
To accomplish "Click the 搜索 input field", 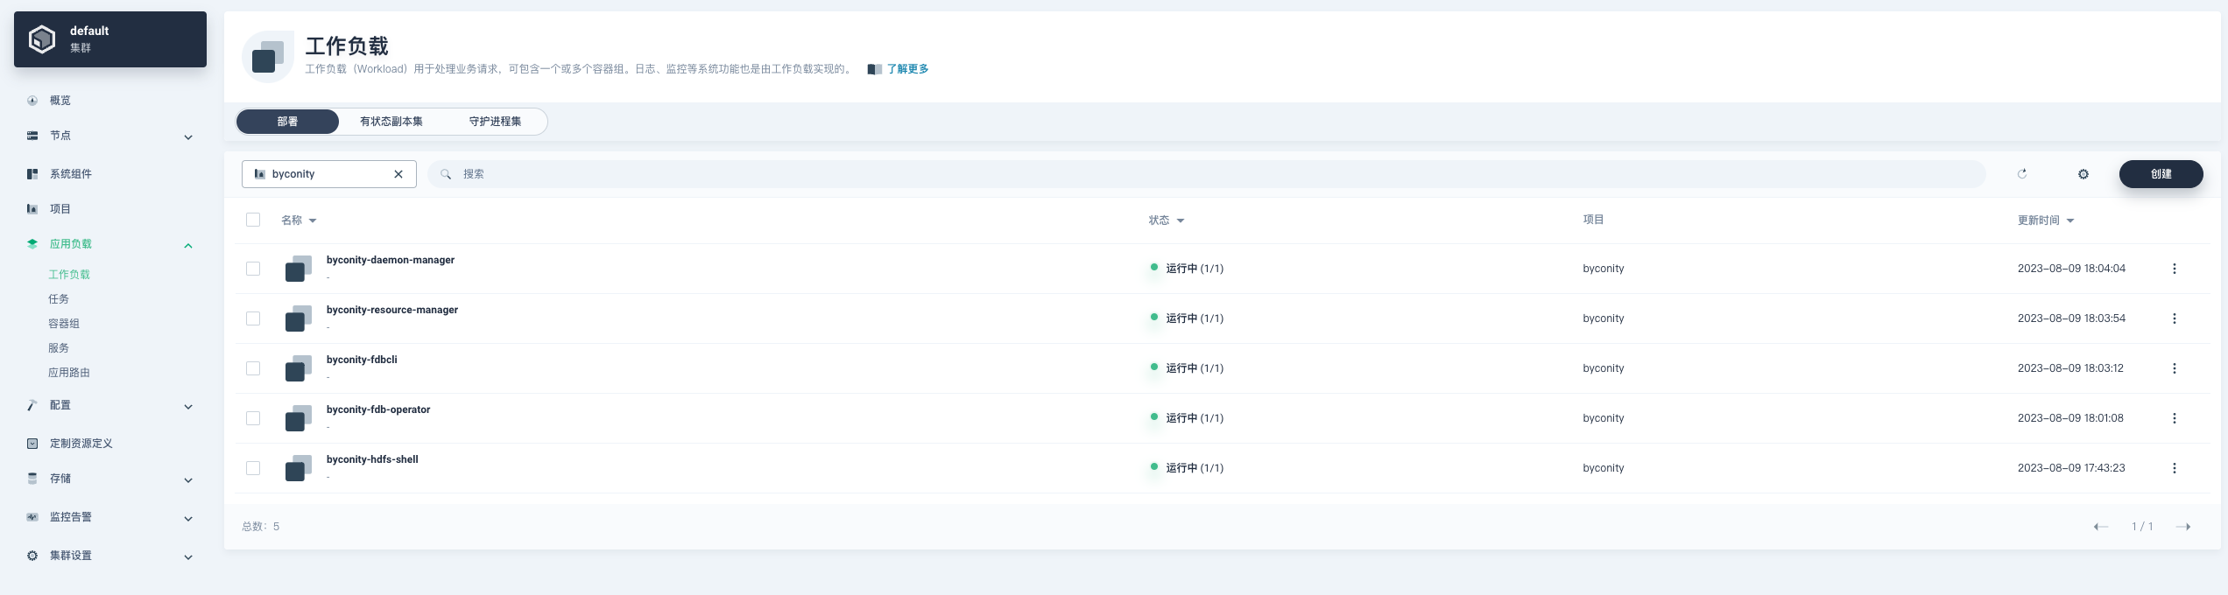I will point(1209,174).
